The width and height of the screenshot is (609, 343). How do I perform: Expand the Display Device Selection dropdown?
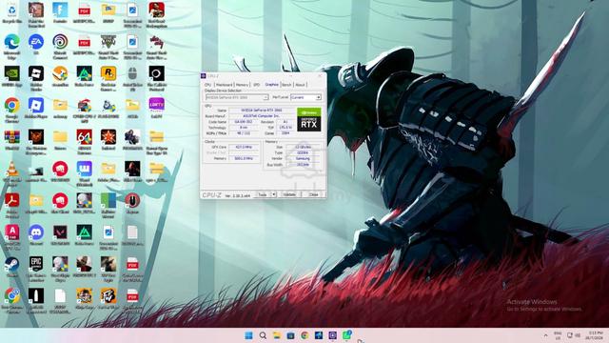(237, 97)
